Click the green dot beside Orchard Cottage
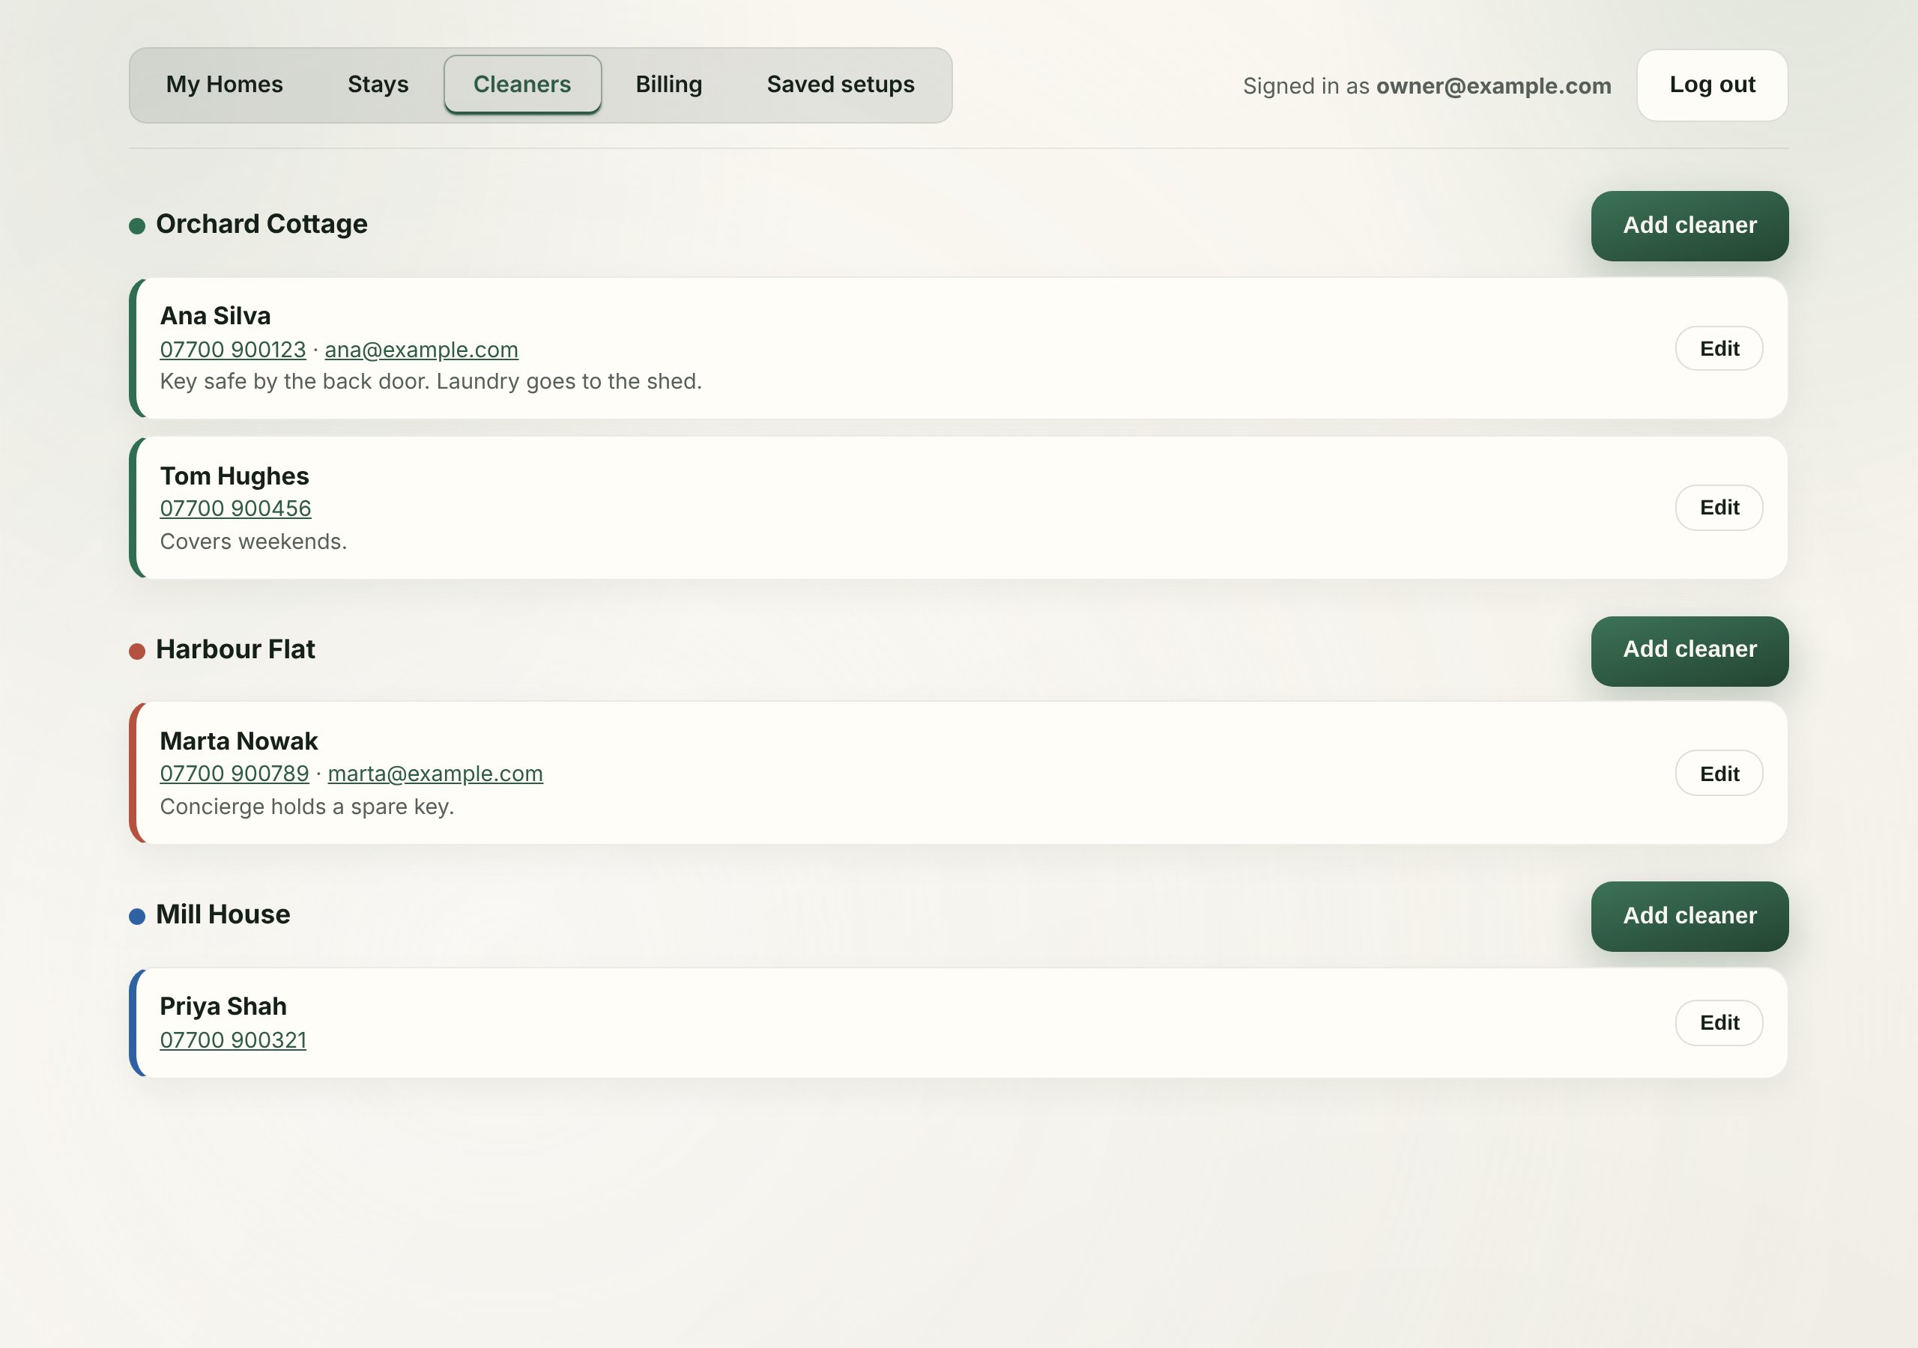 (x=137, y=226)
